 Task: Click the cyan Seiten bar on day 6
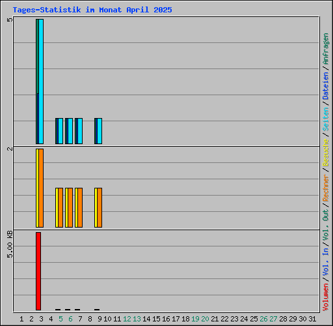[70, 131]
